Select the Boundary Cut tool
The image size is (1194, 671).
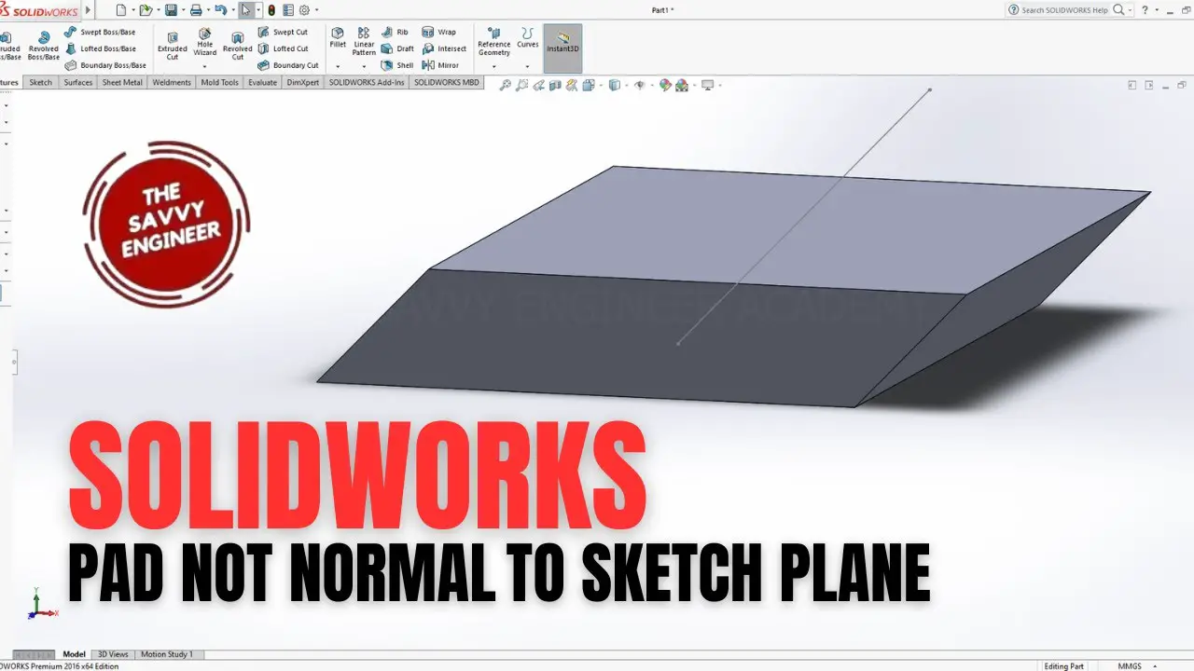coord(287,65)
